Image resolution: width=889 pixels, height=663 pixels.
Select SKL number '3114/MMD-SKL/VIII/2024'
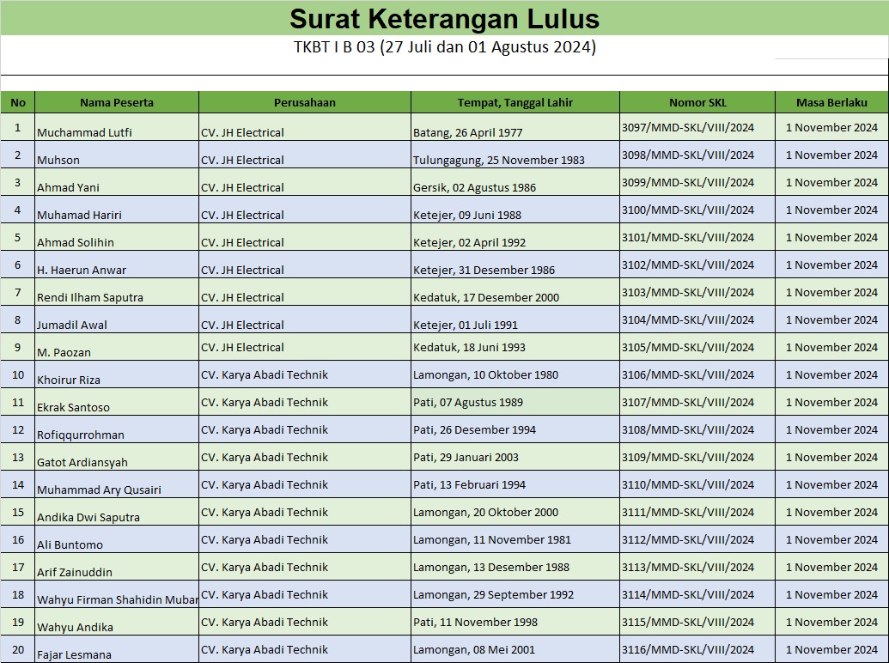(x=697, y=594)
